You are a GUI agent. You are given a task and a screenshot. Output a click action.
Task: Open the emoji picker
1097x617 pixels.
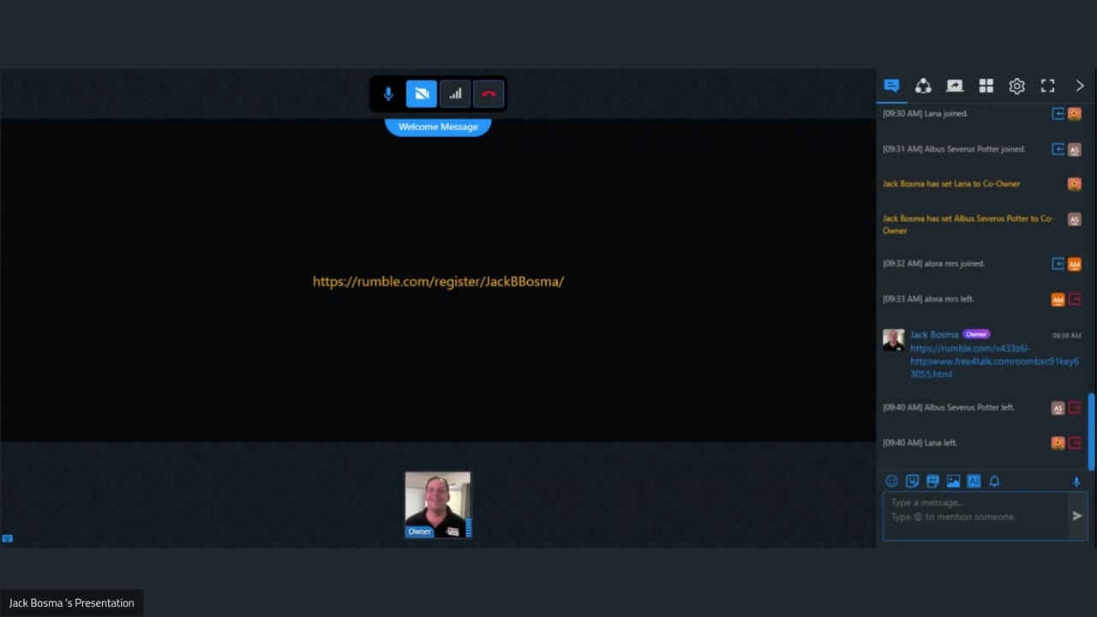point(891,482)
